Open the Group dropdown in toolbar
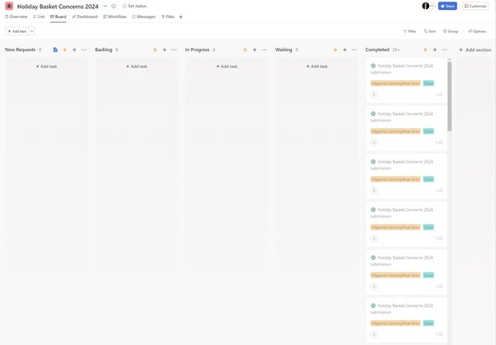 (451, 31)
